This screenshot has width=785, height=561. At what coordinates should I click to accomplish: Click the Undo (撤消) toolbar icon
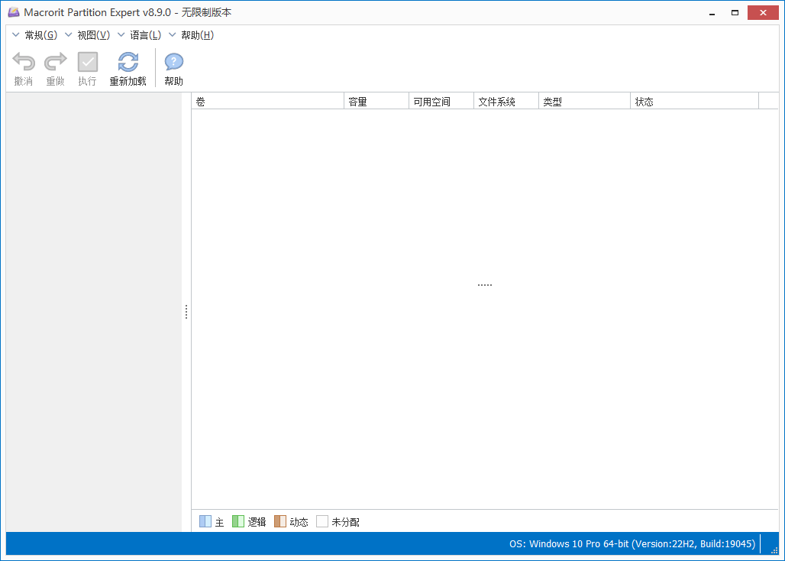23,63
